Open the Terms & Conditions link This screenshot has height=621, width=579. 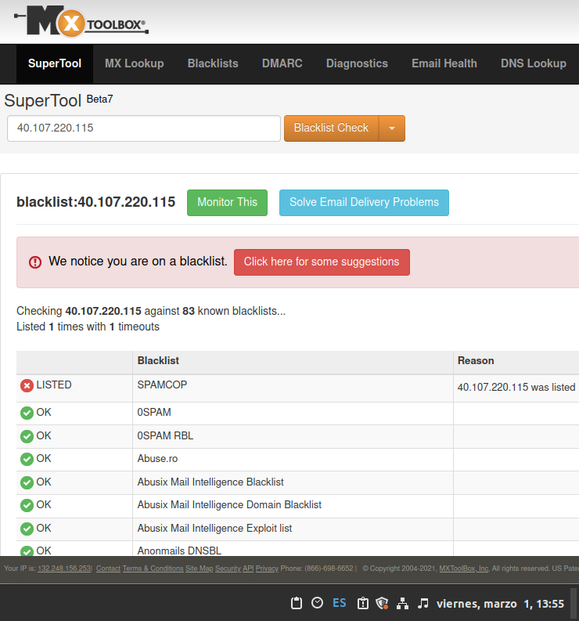pos(153,569)
